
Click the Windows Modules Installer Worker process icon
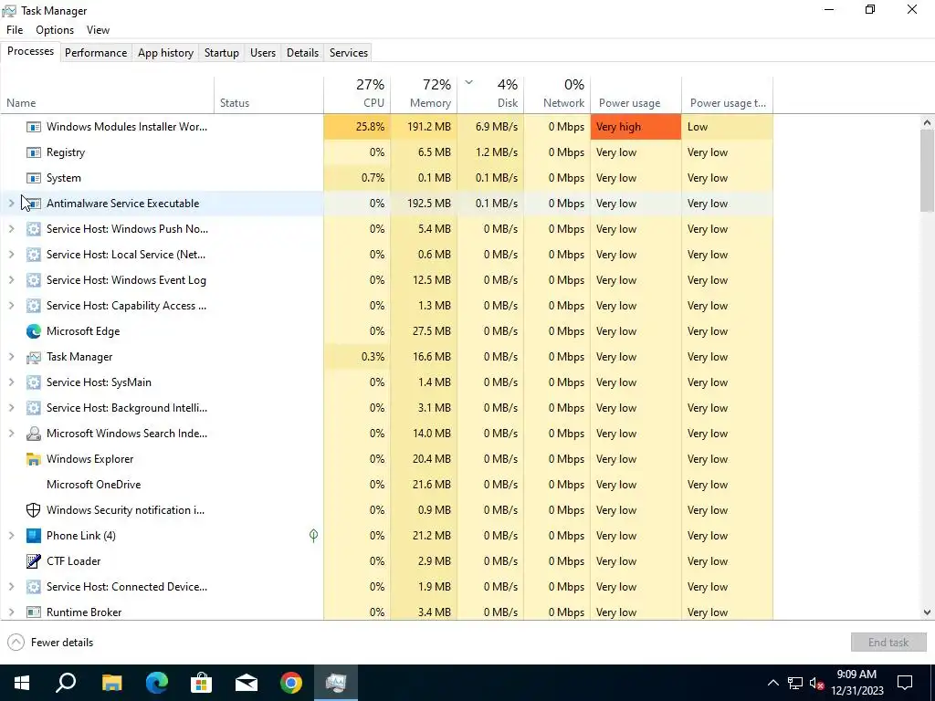click(34, 127)
